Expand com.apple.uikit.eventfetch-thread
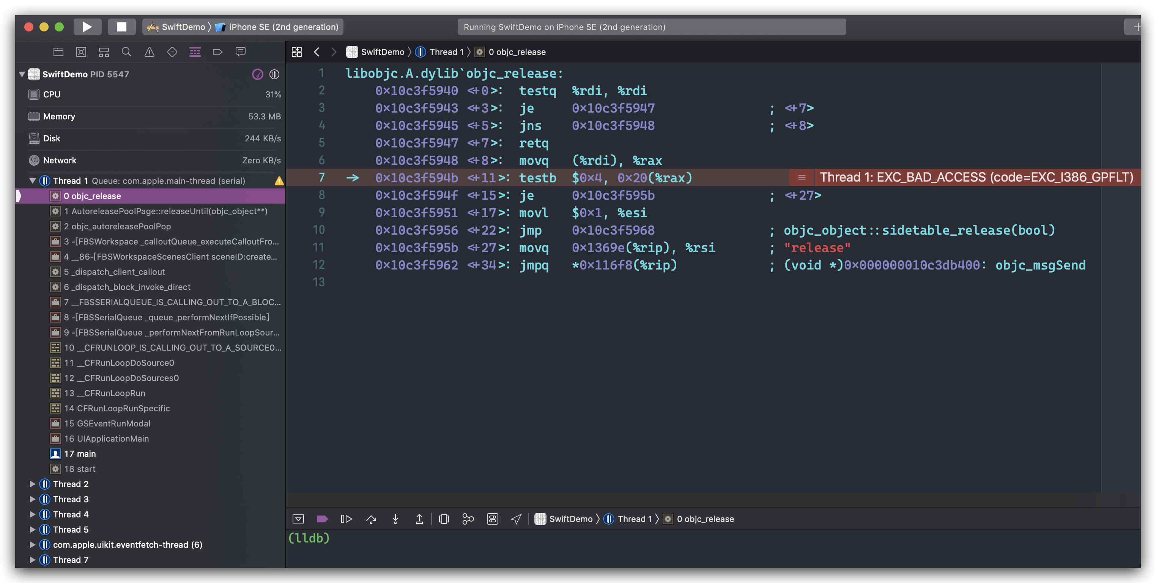Viewport: 1156px width, 583px height. (32, 545)
